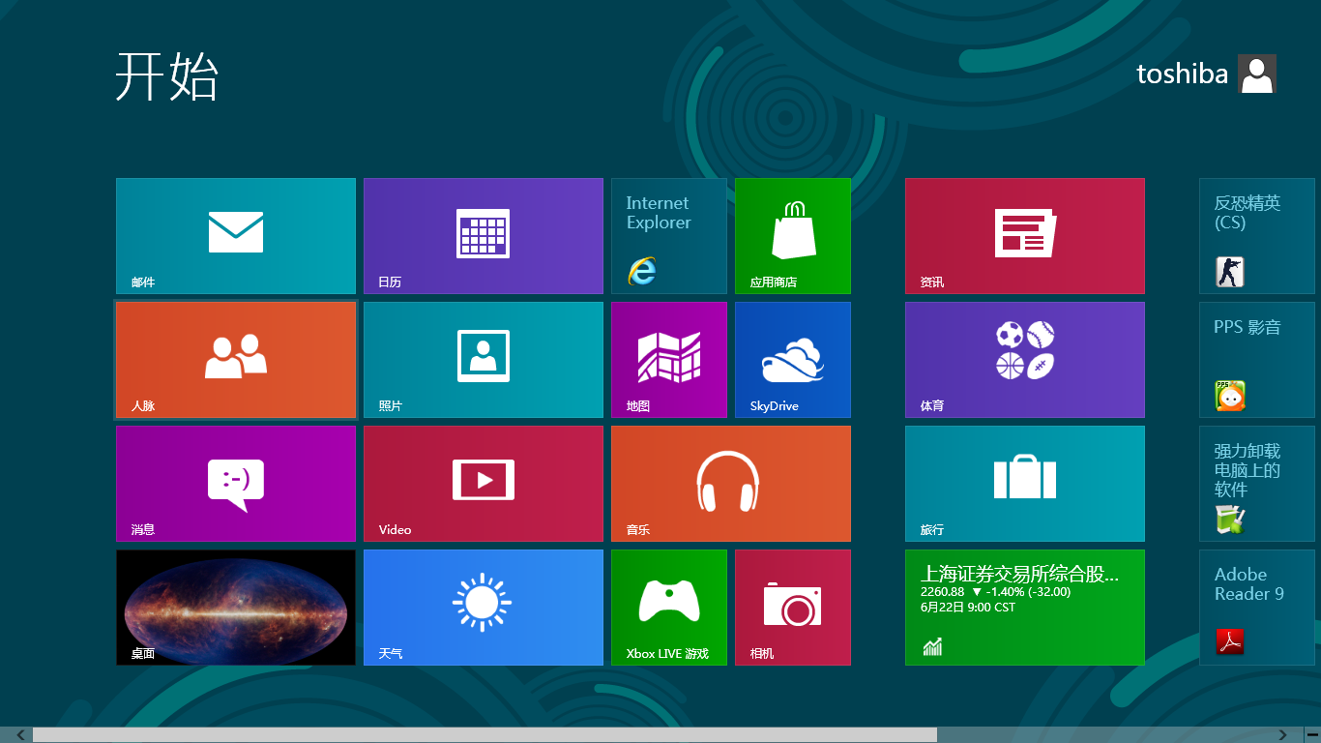
Task: Click the 6月22日 9:00 CST timestamp
Action: (968, 608)
